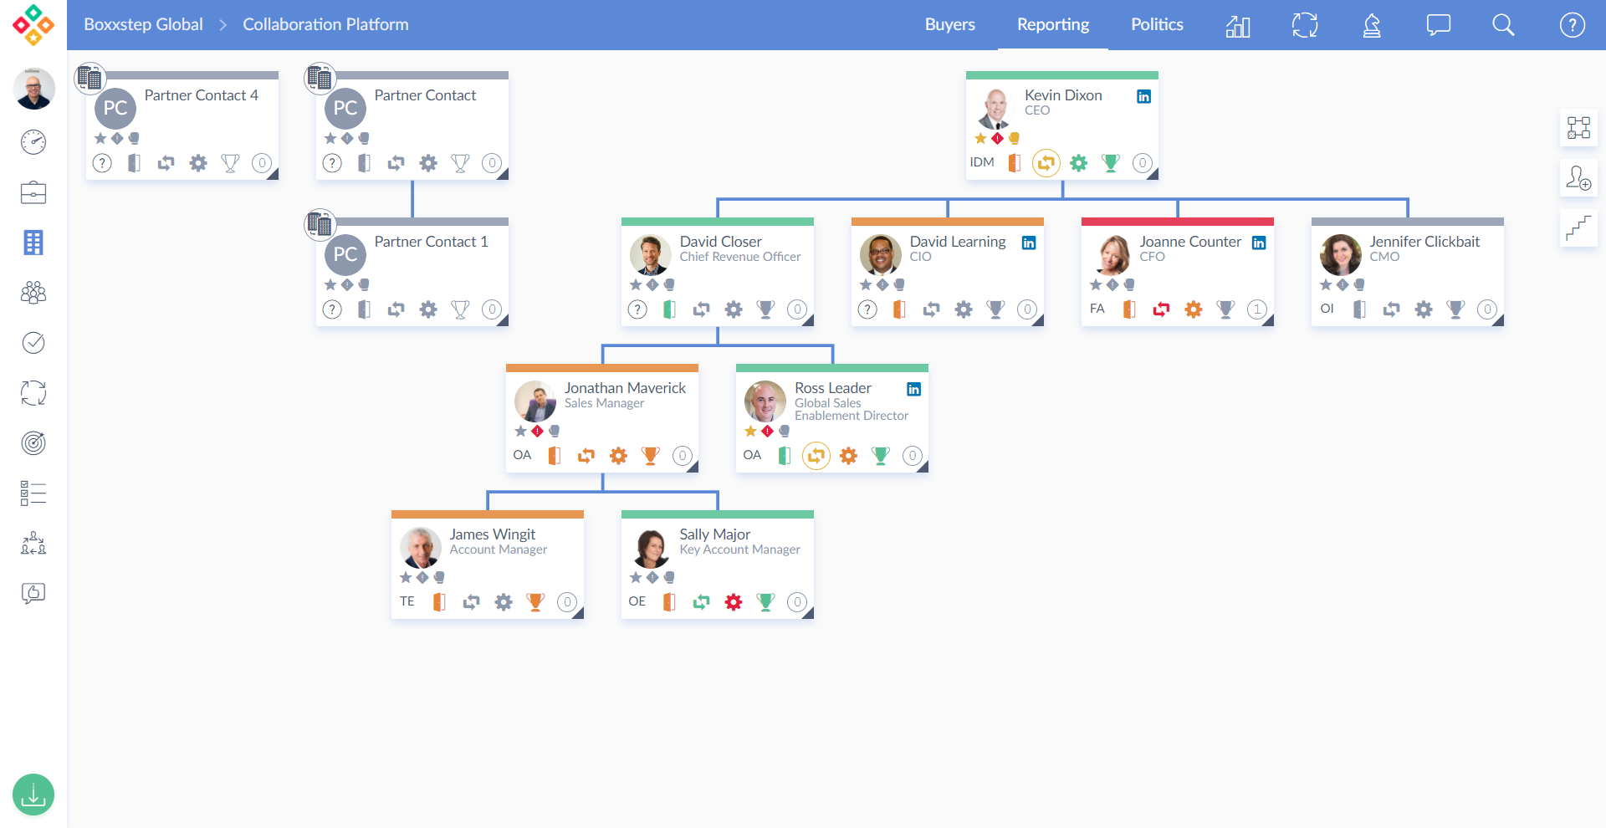Click the Boxxstep Global breadcrumb link
Image resolution: width=1606 pixels, height=828 pixels.
pos(143,25)
